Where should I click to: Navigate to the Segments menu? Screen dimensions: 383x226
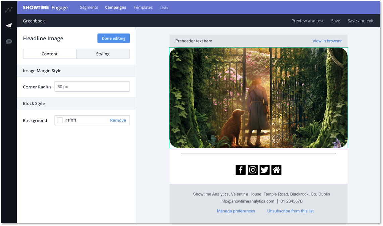pyautogui.click(x=89, y=7)
